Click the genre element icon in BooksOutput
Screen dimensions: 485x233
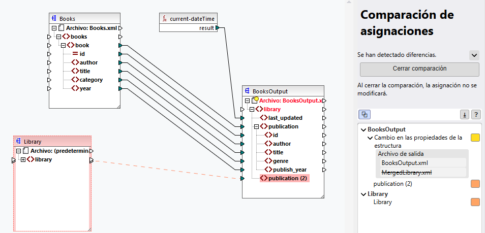tap(268, 161)
